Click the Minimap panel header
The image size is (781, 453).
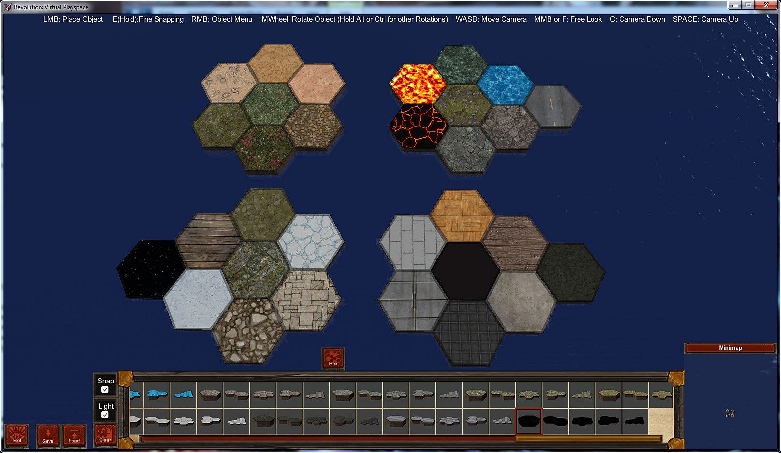[730, 348]
